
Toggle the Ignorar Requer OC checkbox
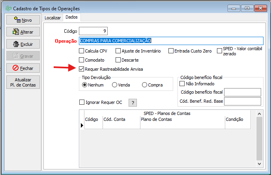pyautogui.click(x=82, y=102)
